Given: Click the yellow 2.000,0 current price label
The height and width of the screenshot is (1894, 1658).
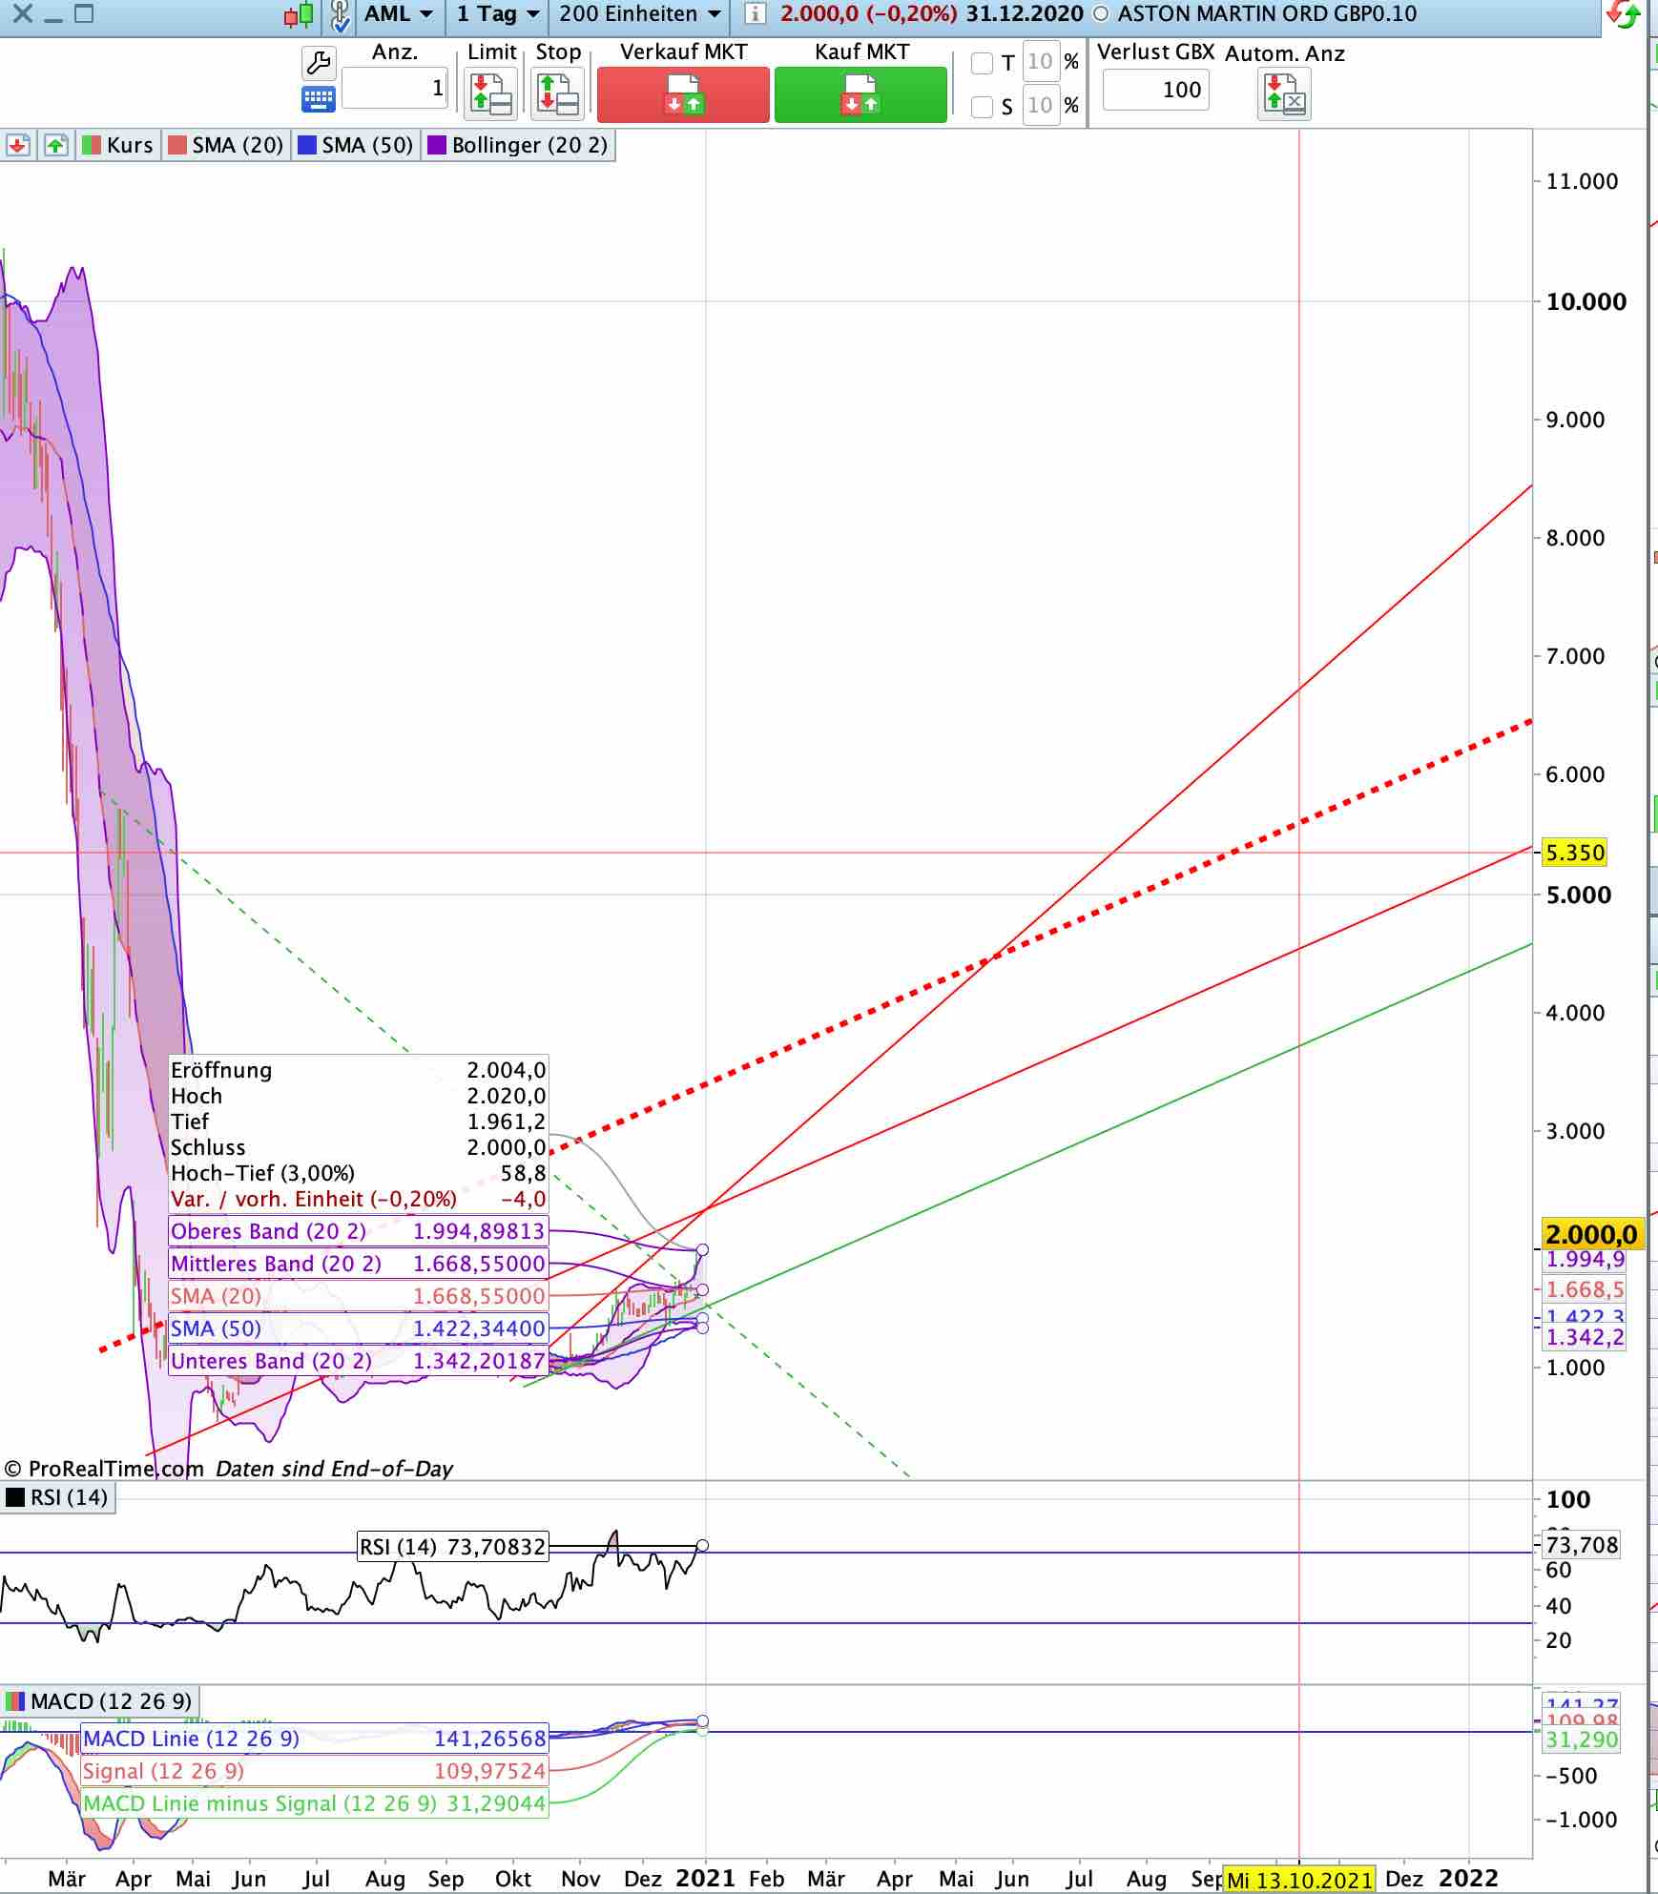Looking at the screenshot, I should (1591, 1234).
